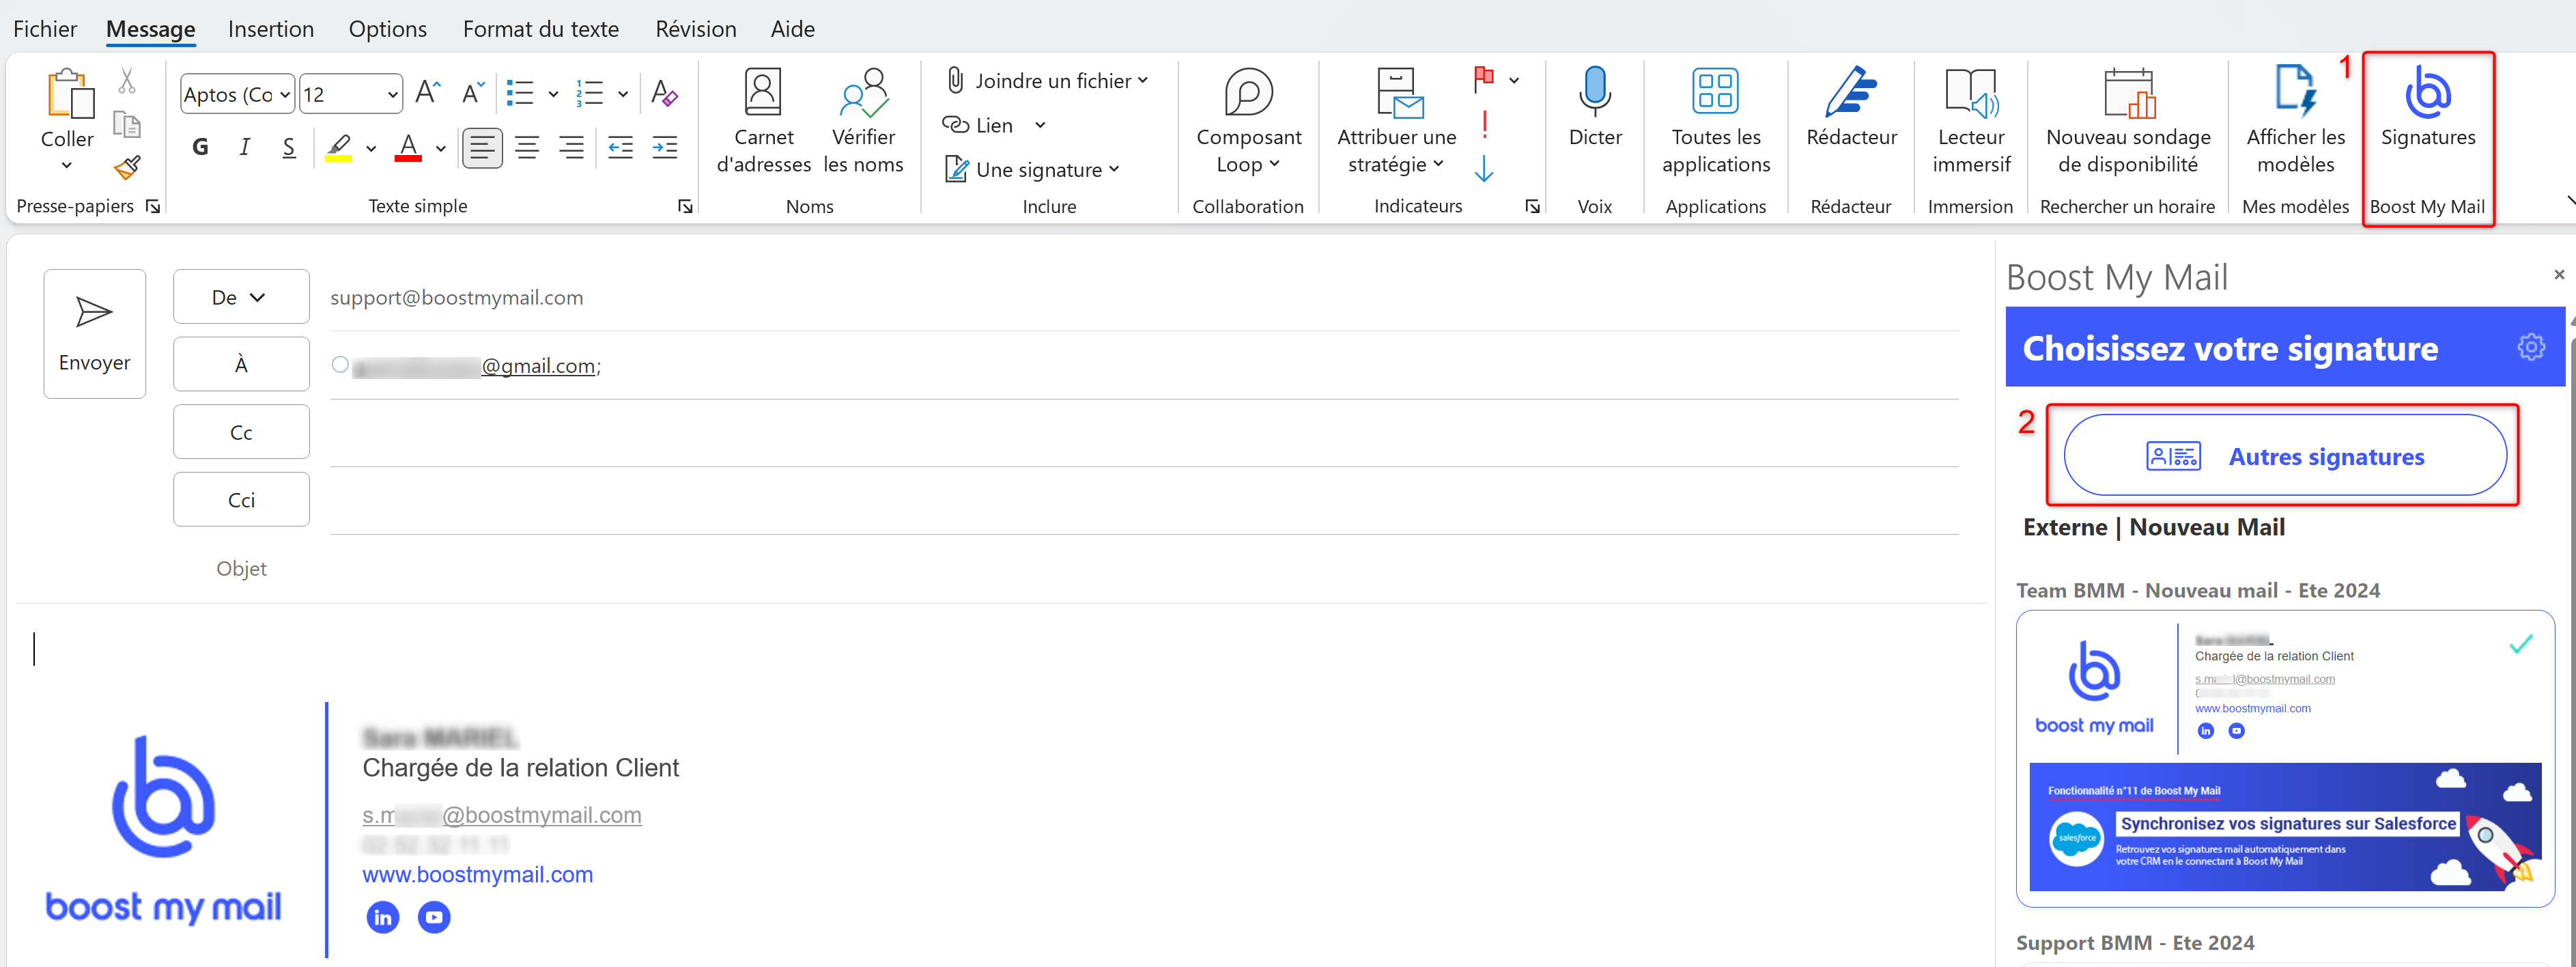Decrease the paragraph indent

[621, 148]
